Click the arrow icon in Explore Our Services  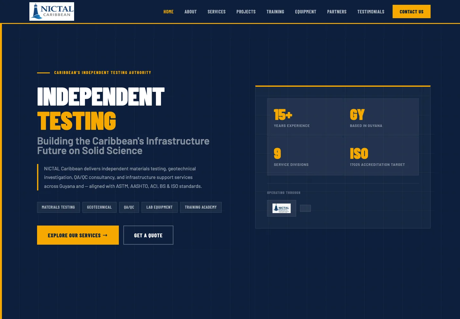(x=105, y=235)
